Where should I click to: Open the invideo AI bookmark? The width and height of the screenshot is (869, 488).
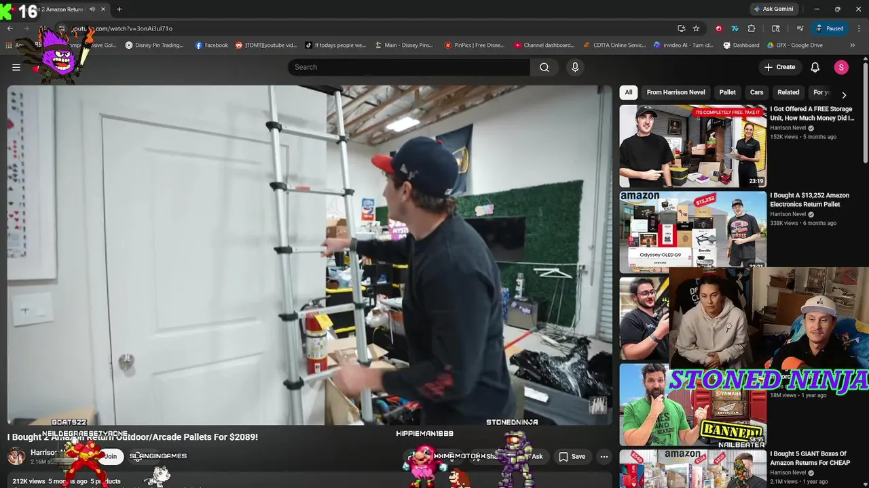[x=684, y=45]
